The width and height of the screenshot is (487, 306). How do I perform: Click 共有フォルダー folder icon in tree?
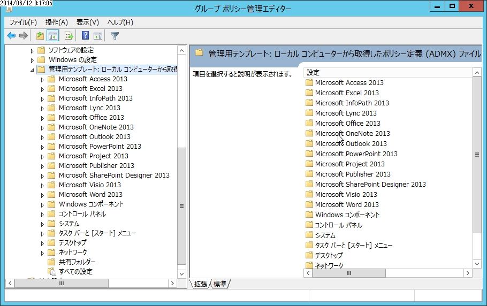tap(51, 262)
